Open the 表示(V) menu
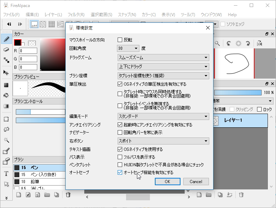 (168, 15)
